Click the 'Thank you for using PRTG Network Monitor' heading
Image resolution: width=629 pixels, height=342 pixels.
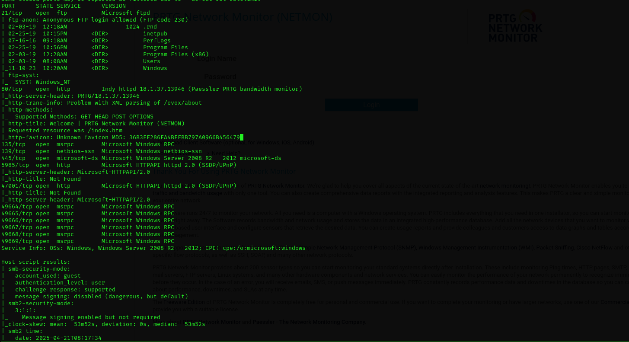224,172
